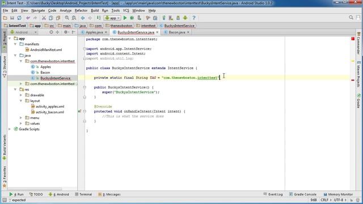
Task: Expand the values folder
Action: click(21, 124)
